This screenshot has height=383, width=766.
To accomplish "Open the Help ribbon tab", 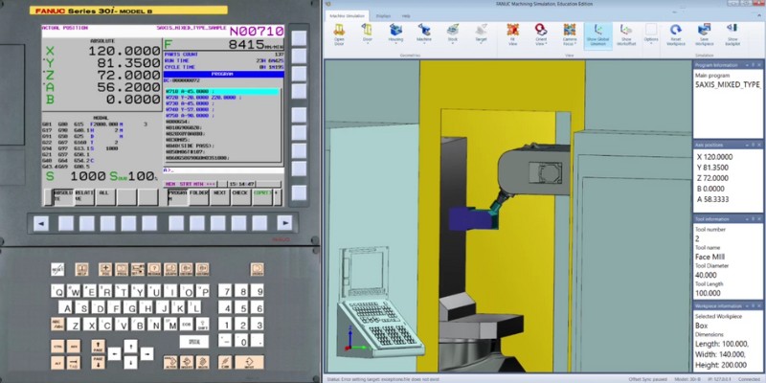I will pos(406,16).
